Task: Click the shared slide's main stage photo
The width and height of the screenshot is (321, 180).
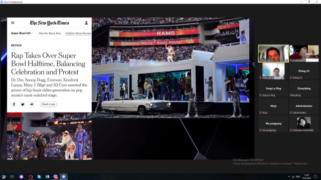Action: pyautogui.click(x=171, y=68)
